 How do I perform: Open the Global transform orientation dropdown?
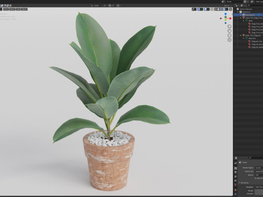(96, 5)
